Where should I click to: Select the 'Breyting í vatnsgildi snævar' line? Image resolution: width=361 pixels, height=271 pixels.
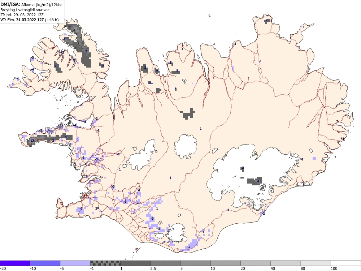pyautogui.click(x=25, y=10)
